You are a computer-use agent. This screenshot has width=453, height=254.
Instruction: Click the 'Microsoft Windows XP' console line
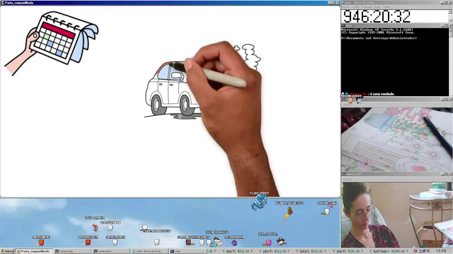coord(377,30)
